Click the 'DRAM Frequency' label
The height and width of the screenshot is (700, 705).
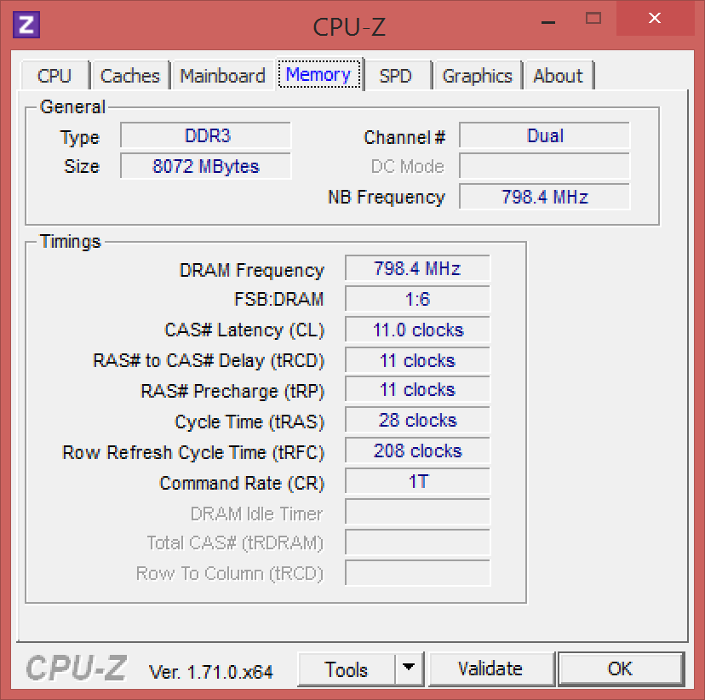[x=252, y=270]
